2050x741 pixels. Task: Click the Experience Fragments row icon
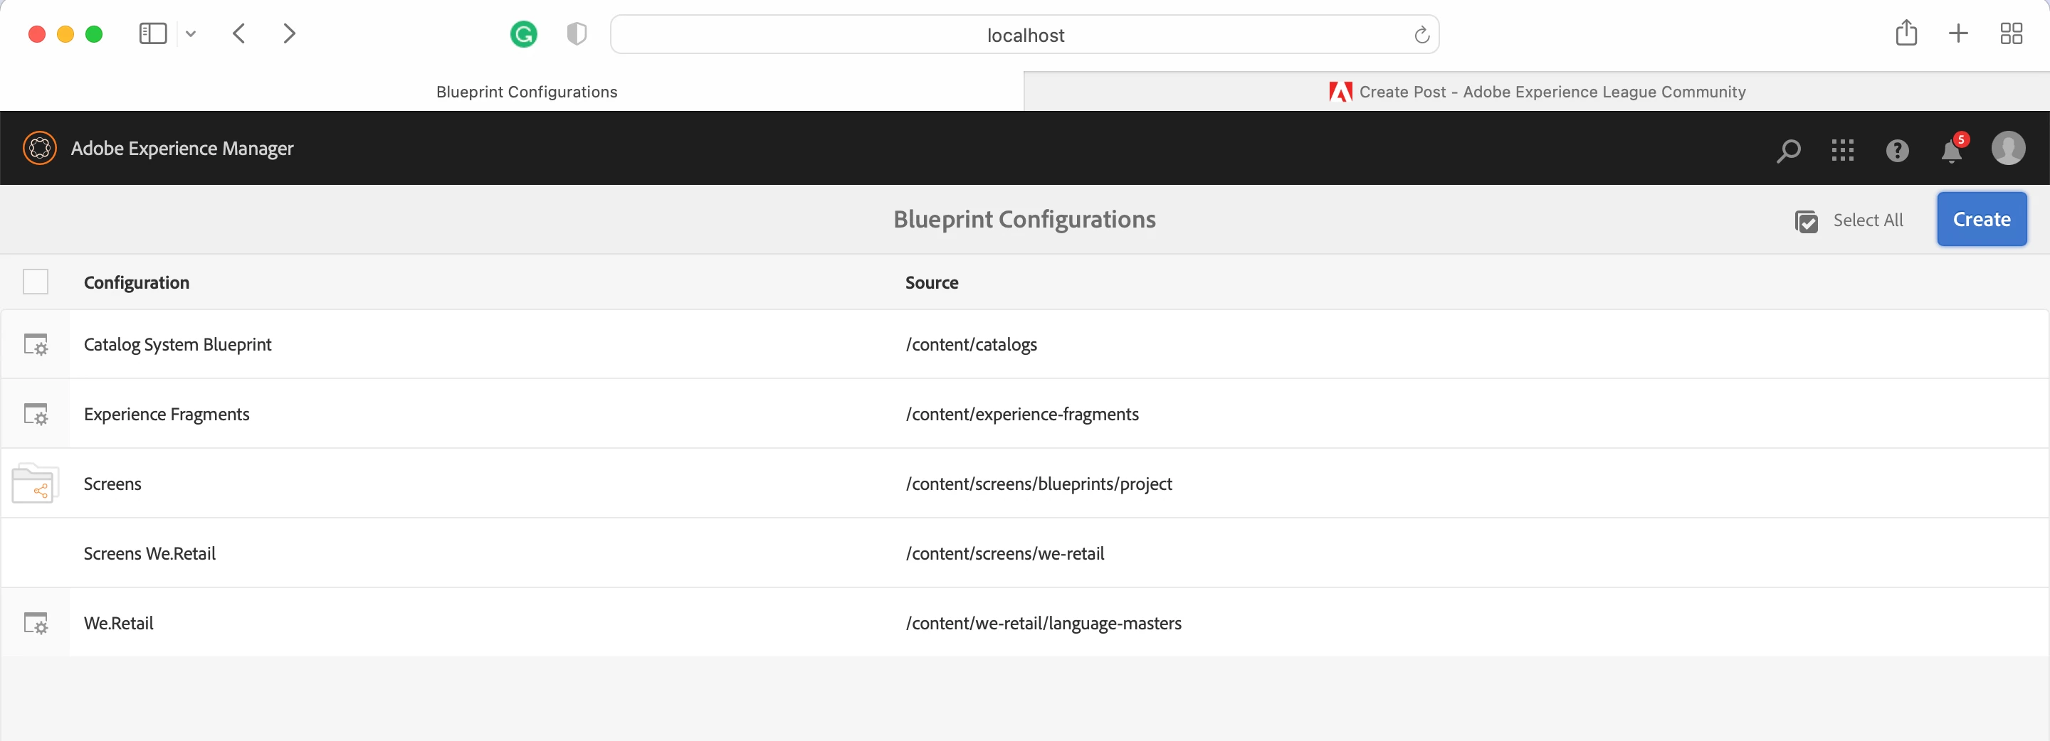pos(36,414)
